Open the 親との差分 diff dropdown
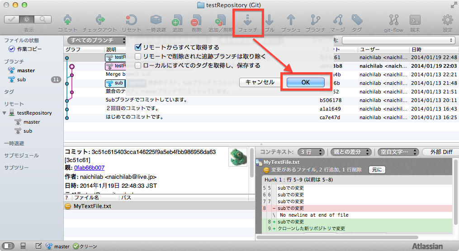459x251 pixels. coord(351,152)
